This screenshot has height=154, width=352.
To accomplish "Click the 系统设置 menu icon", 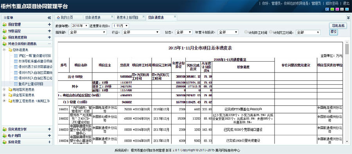I will pyautogui.click(x=4, y=142).
